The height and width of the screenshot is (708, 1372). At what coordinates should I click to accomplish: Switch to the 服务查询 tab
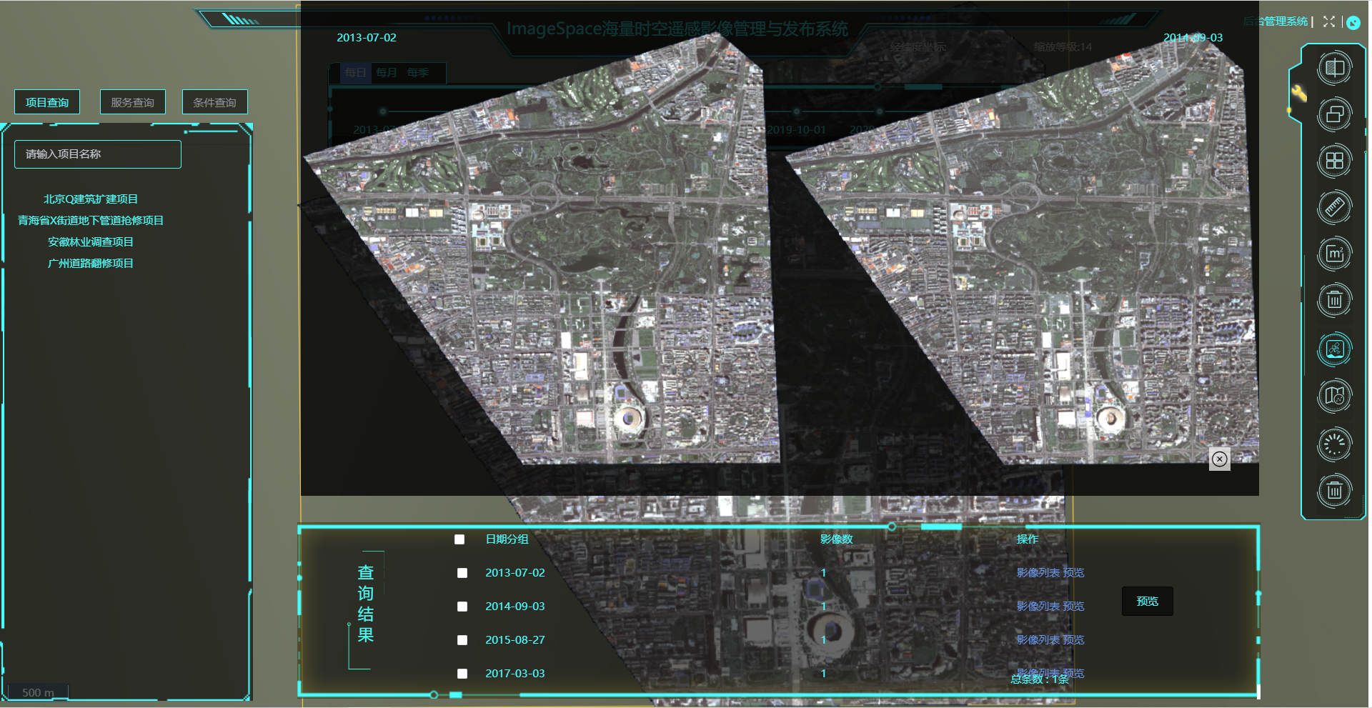133,102
